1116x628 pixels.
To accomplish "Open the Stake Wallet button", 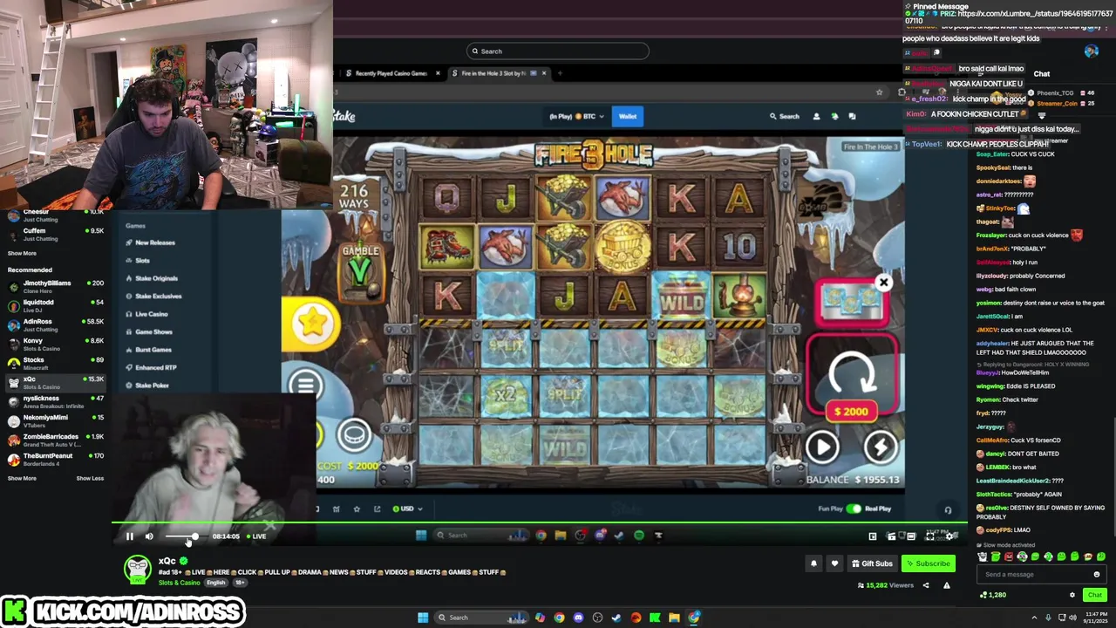I will [628, 116].
